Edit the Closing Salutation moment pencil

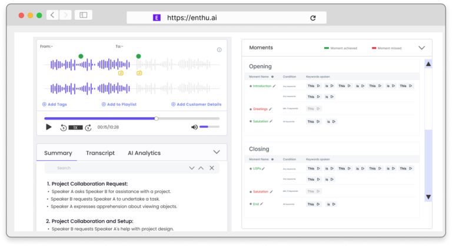point(271,191)
